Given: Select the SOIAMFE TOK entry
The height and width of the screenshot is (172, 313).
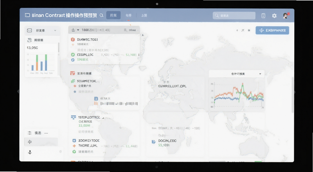Looking at the screenshot, I should [86, 81].
